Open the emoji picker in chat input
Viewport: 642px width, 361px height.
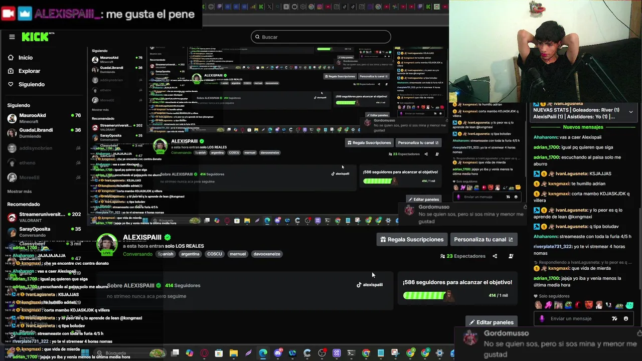626,318
